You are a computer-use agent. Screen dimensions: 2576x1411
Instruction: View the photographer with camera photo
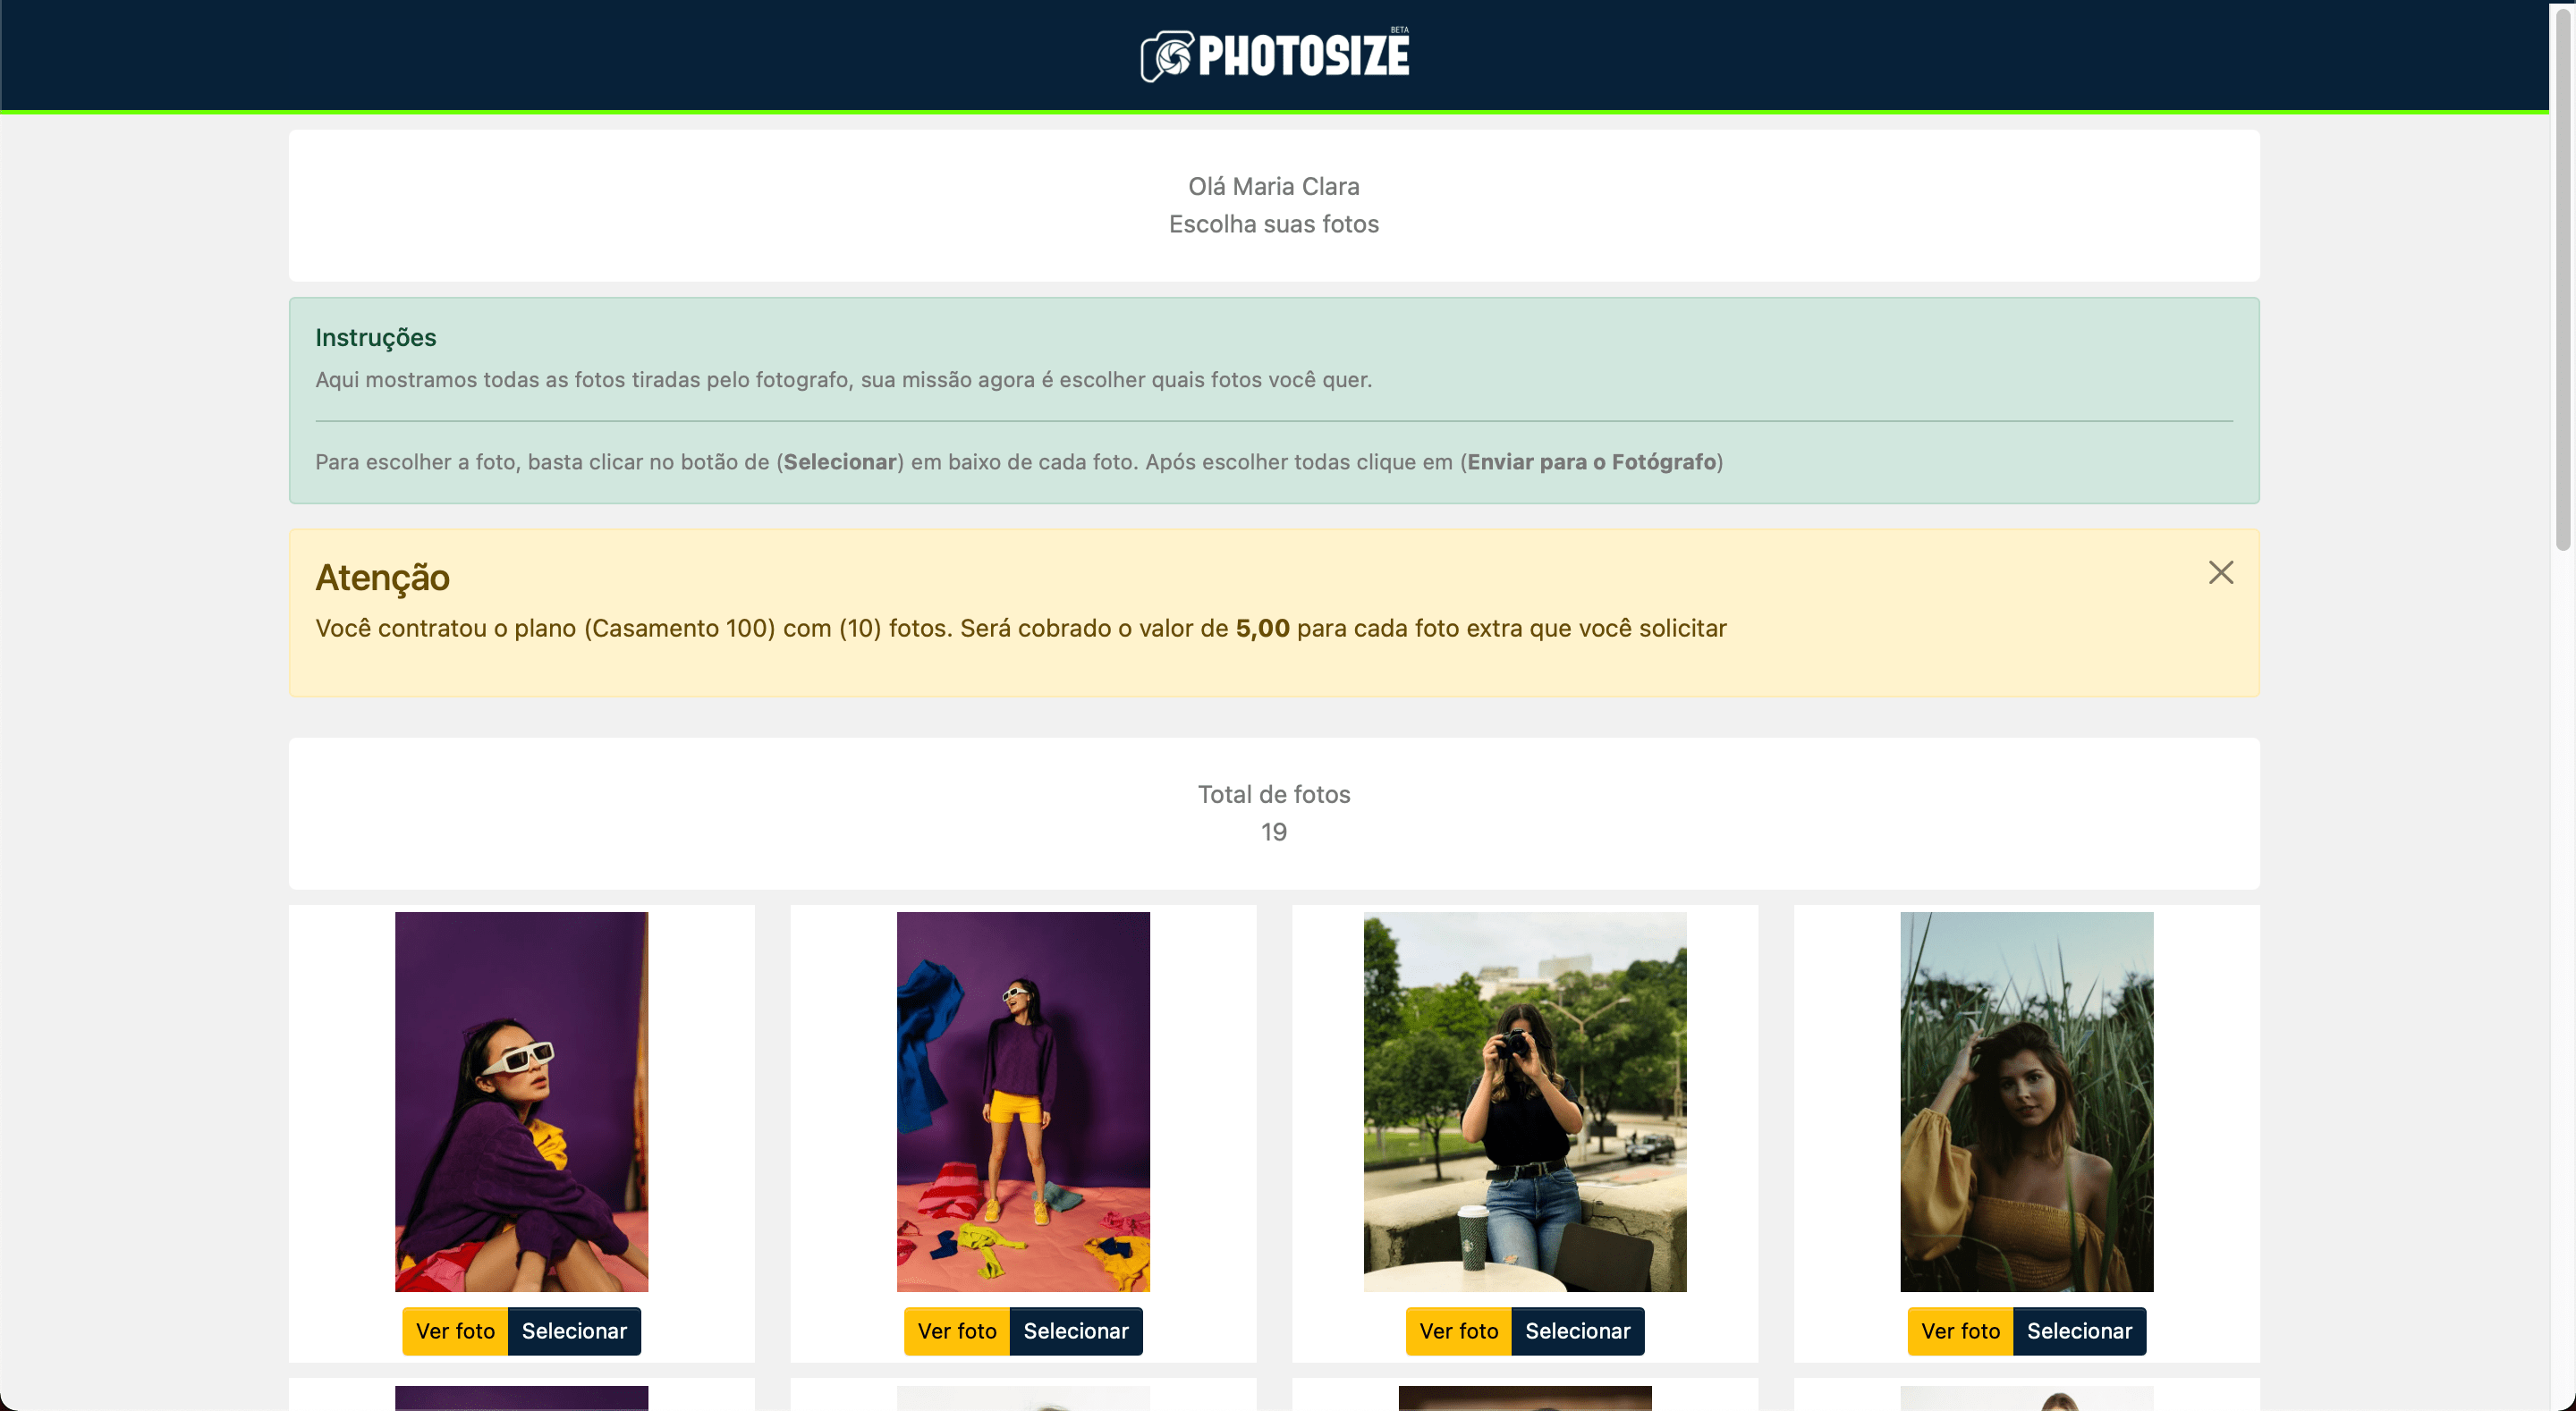click(1459, 1331)
